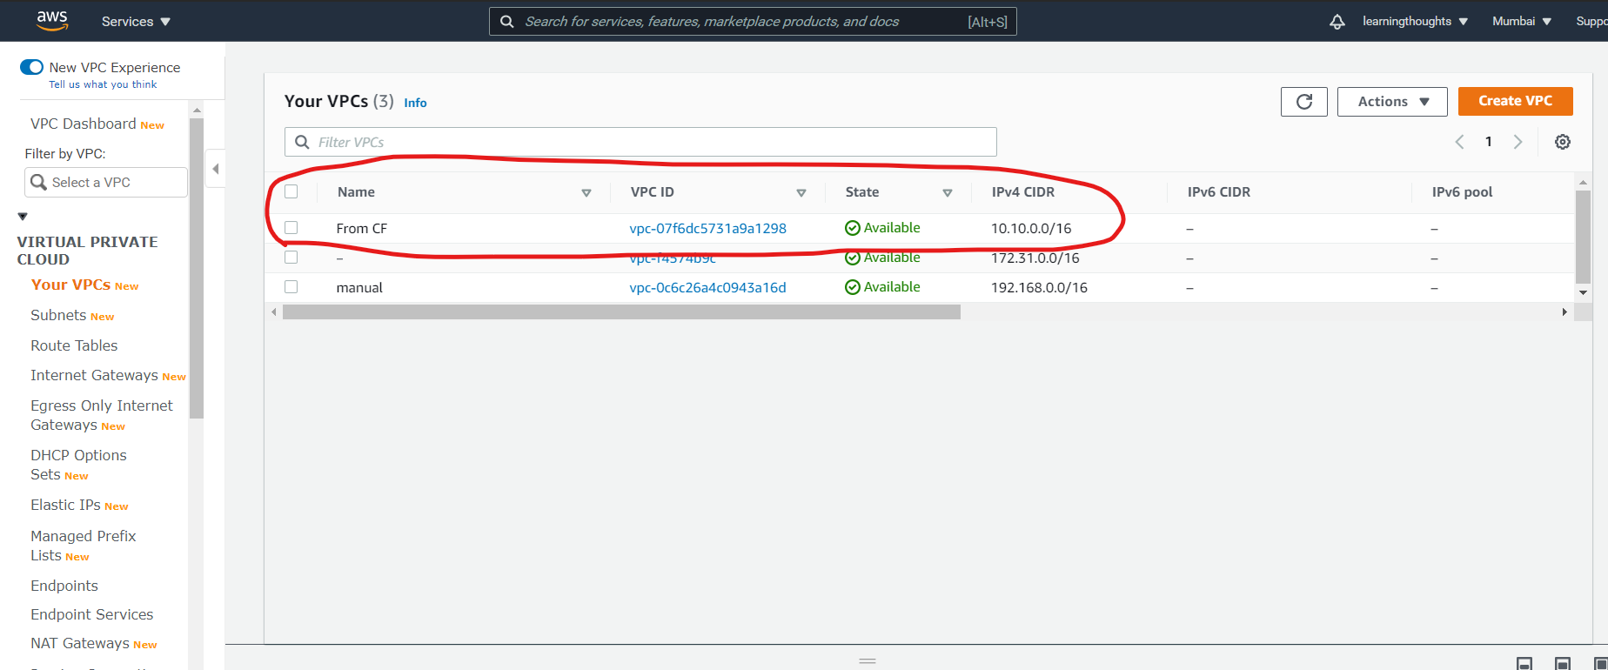Toggle New VPC Experience switch
Image resolution: width=1608 pixels, height=670 pixels.
31,67
